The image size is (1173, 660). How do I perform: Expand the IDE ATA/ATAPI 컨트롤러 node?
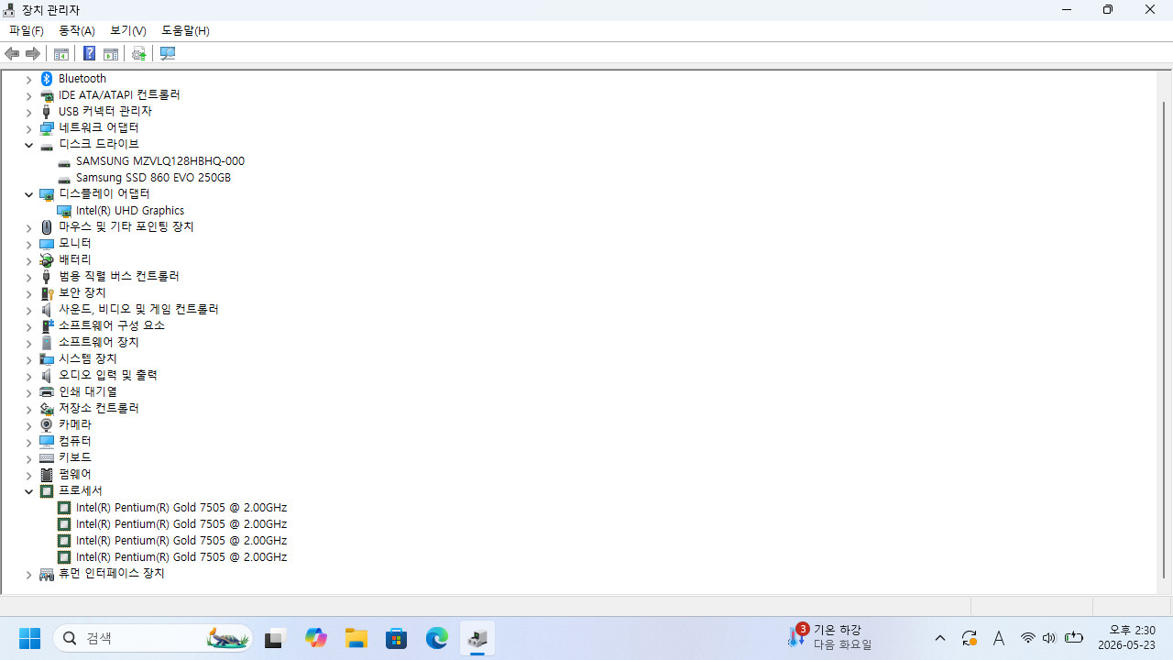[28, 96]
